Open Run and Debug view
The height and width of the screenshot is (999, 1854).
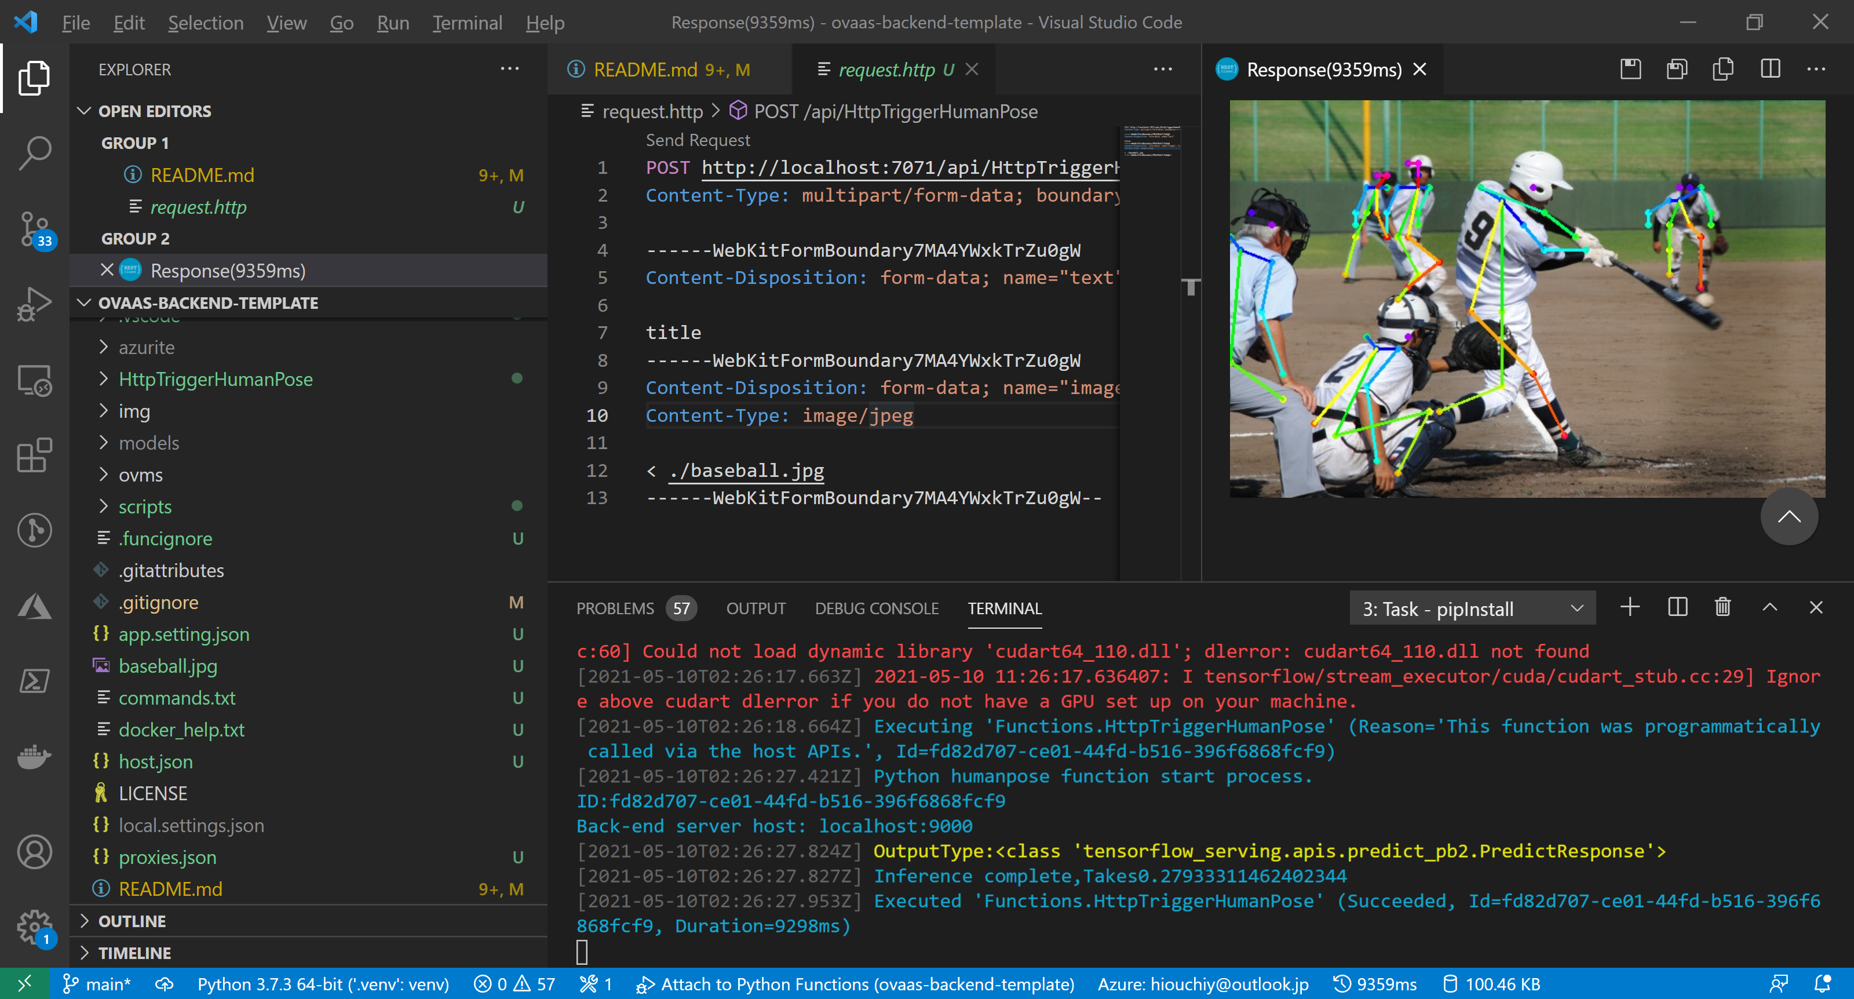[34, 304]
